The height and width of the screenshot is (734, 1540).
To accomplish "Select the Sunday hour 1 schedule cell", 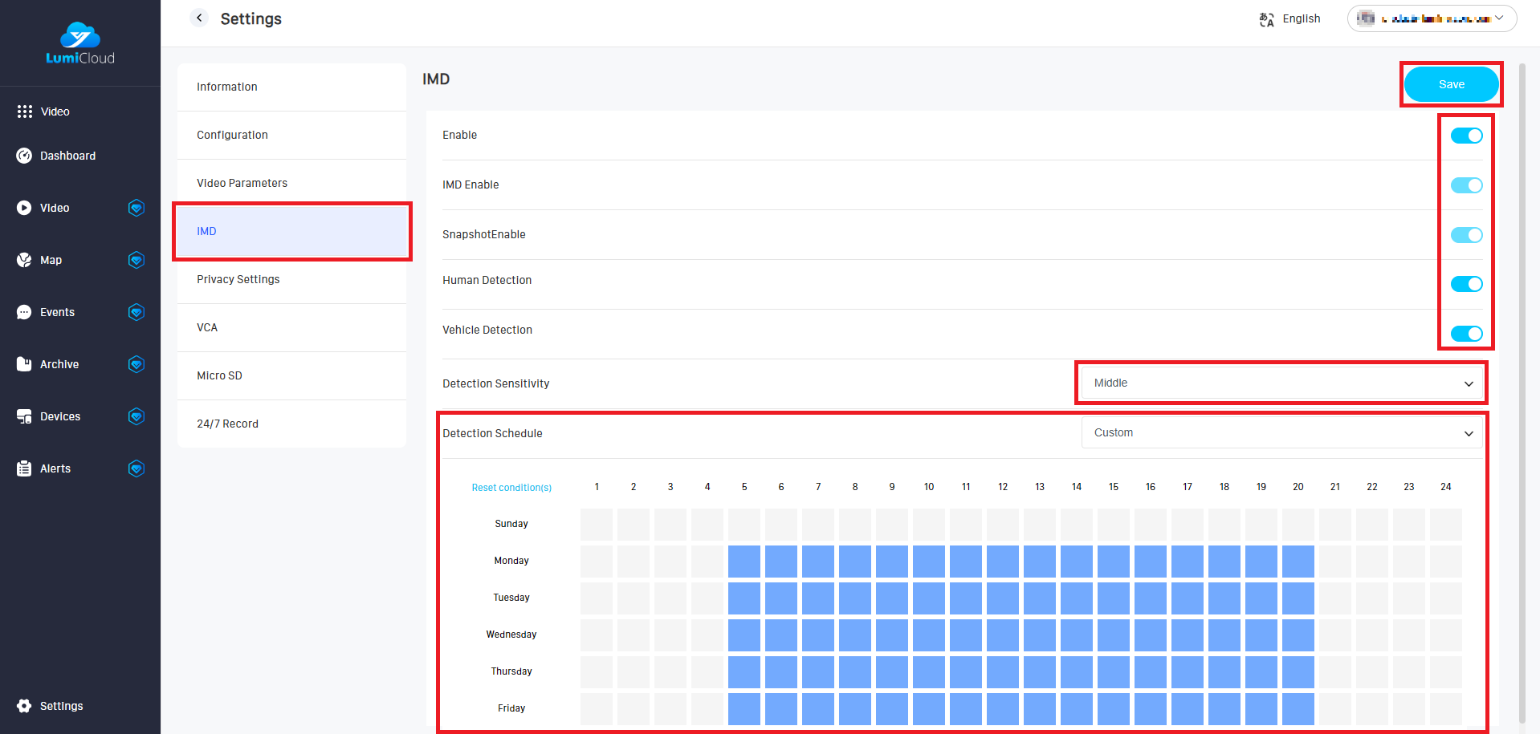I will 597,524.
